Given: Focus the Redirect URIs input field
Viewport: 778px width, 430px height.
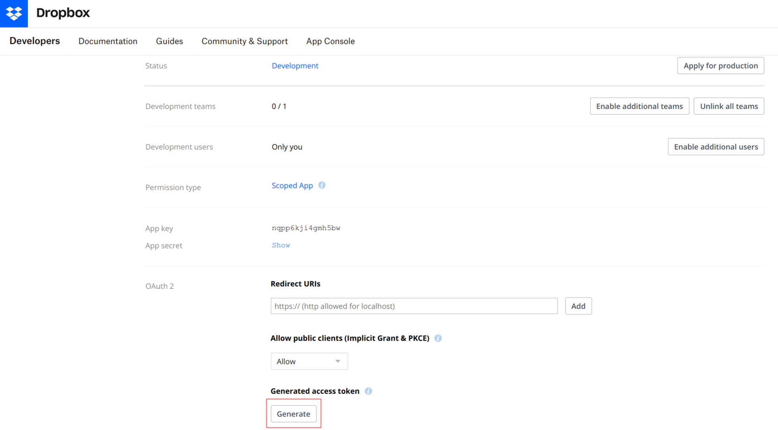Looking at the screenshot, I should pos(414,306).
